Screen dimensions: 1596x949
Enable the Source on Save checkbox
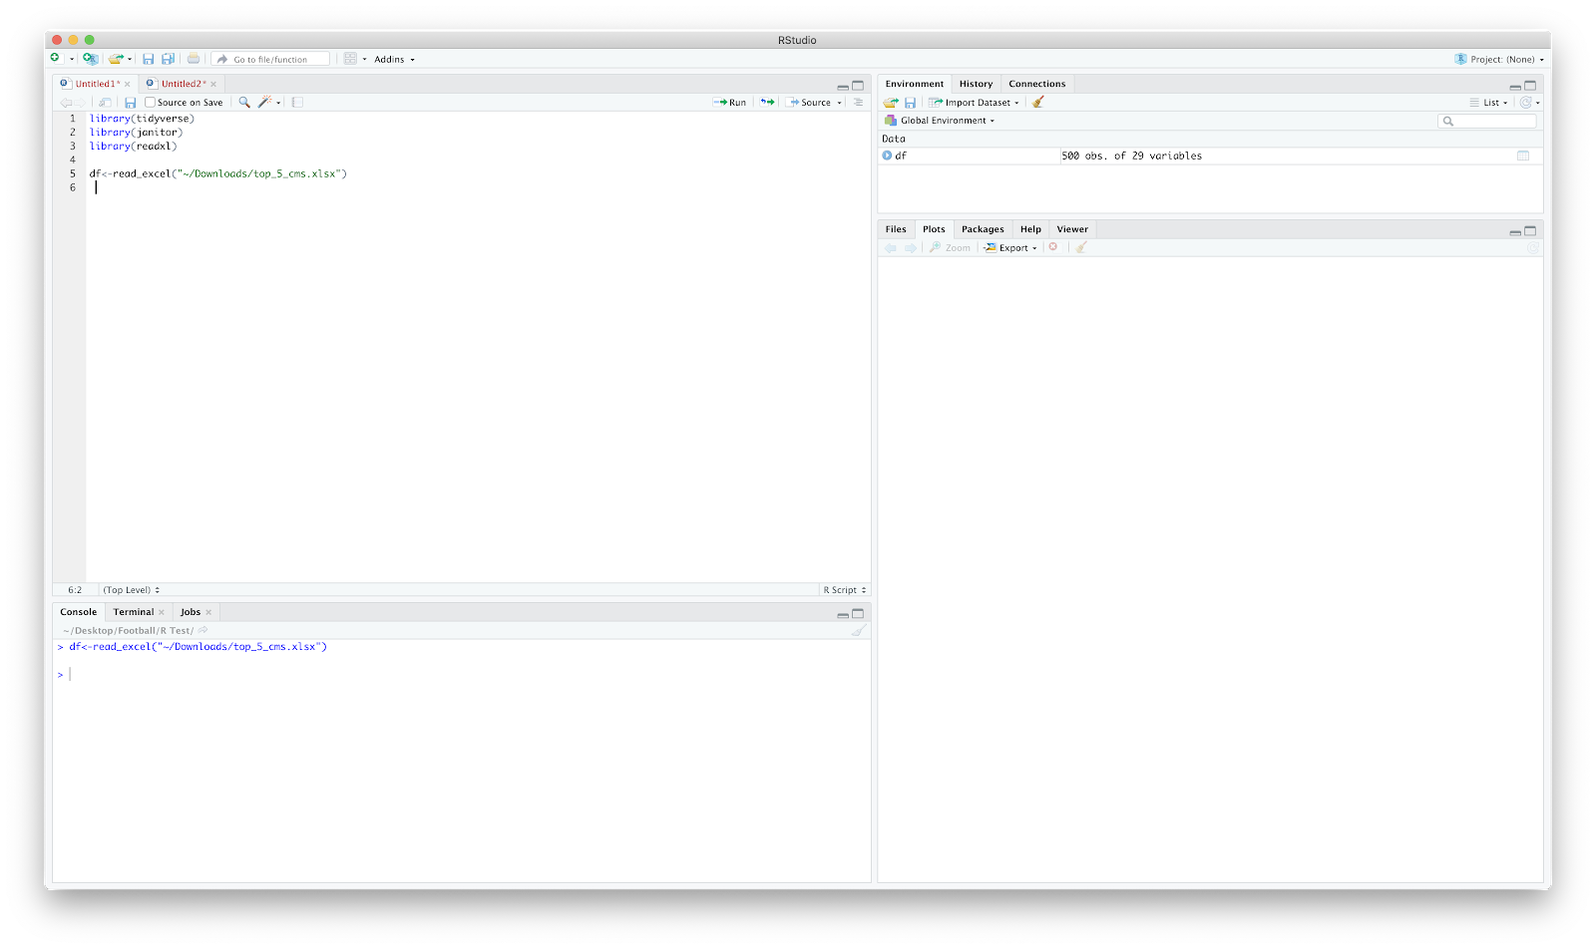pos(150,103)
